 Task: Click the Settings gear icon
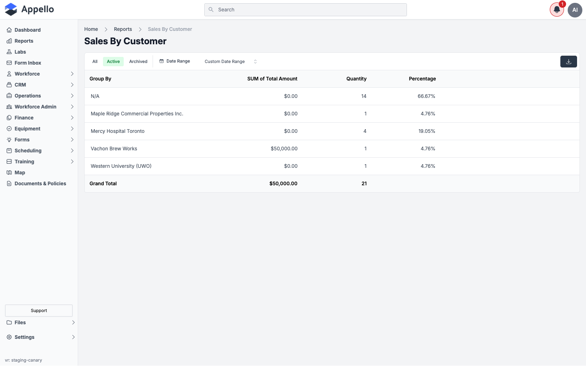point(9,337)
